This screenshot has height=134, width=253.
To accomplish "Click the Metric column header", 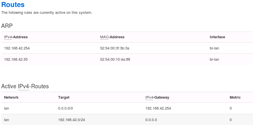I will point(235,97).
